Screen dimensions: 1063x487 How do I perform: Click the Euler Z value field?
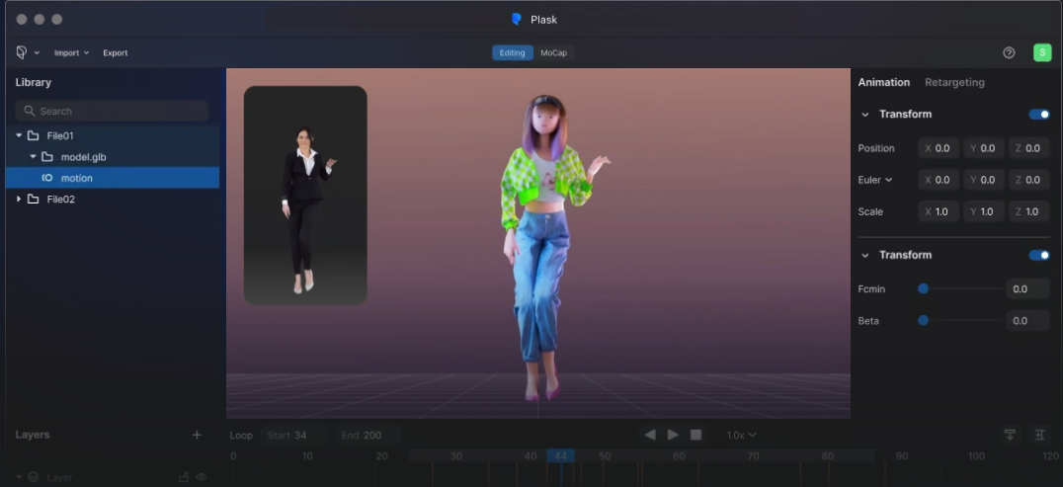click(1029, 180)
